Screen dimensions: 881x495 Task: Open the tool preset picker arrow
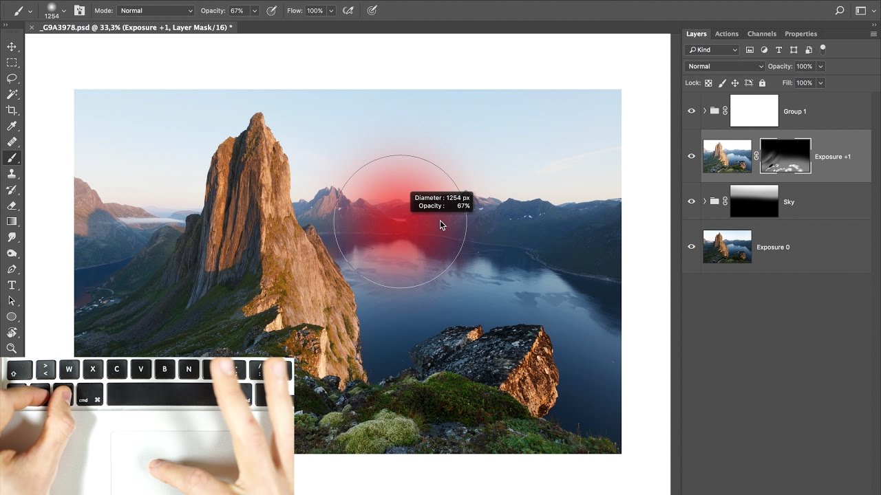coord(30,11)
